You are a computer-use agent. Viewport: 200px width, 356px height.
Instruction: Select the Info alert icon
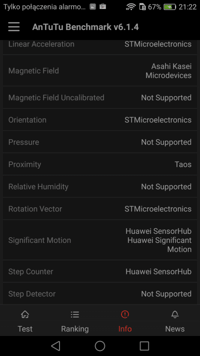point(125,314)
